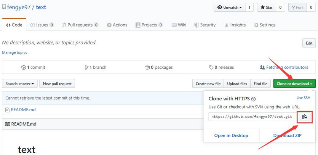
Task: Open README.md file from the list
Action: coord(23,110)
